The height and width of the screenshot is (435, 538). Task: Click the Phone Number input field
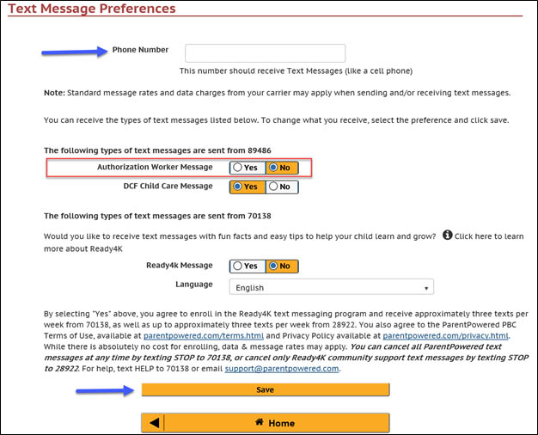265,53
